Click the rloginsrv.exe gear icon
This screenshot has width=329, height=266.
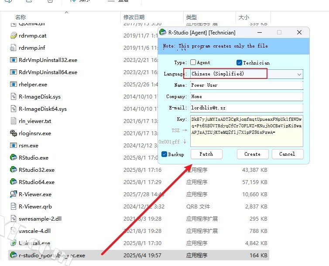point(14,133)
